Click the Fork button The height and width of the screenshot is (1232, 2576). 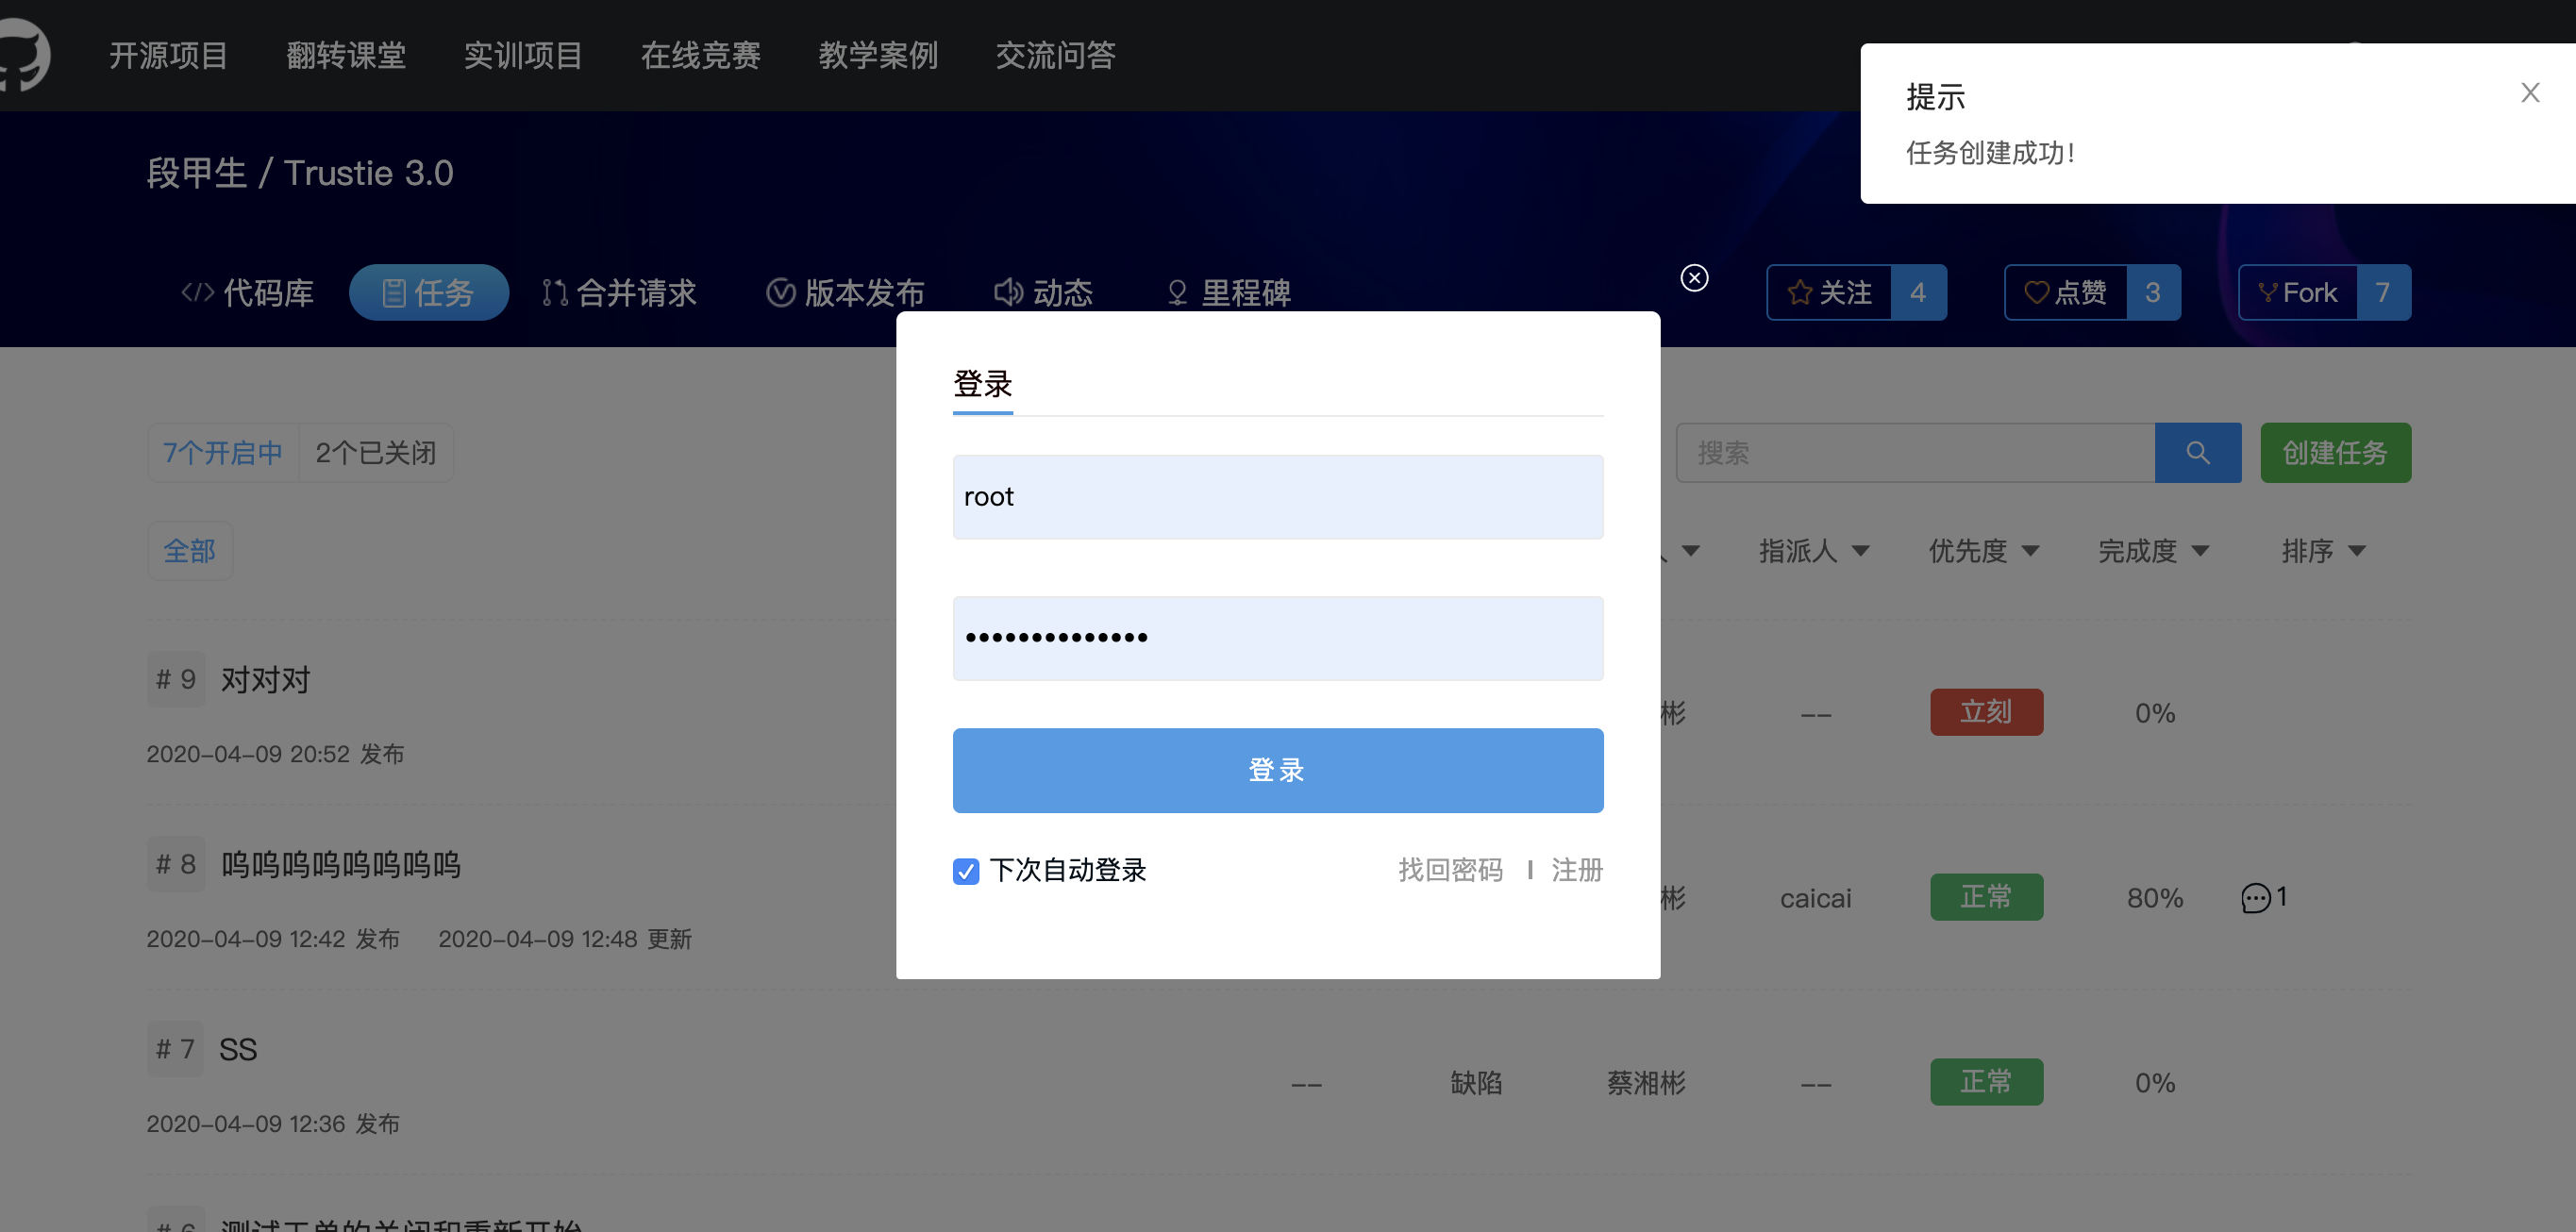[2297, 292]
